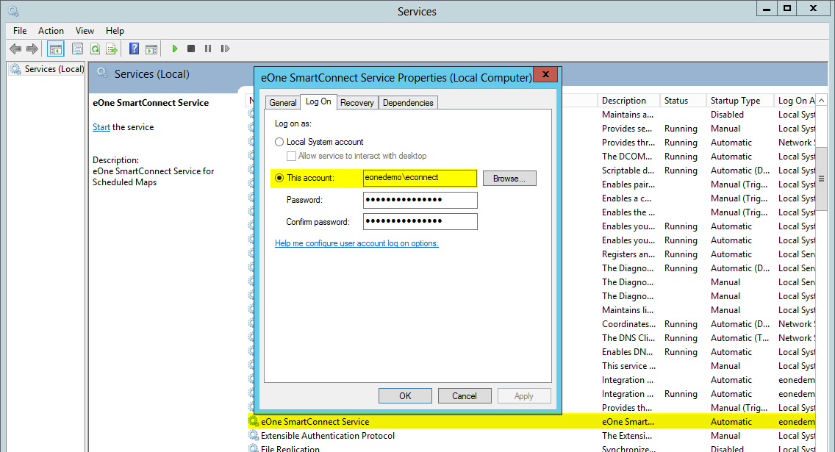Click the Services app icon in title bar
This screenshot has width=835, height=452.
pyautogui.click(x=13, y=10)
